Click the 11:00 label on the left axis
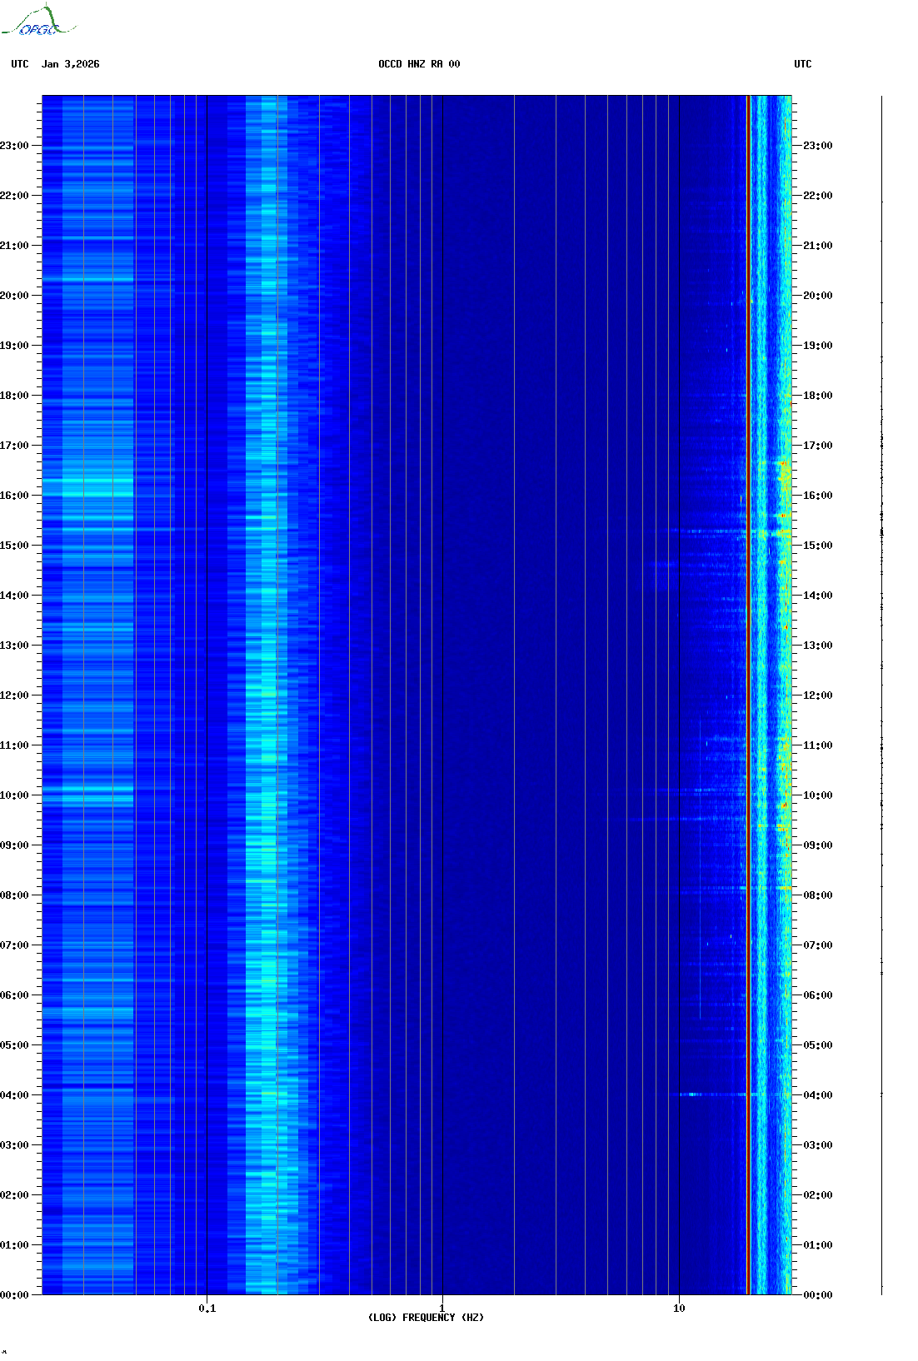The image size is (918, 1361). [14, 745]
